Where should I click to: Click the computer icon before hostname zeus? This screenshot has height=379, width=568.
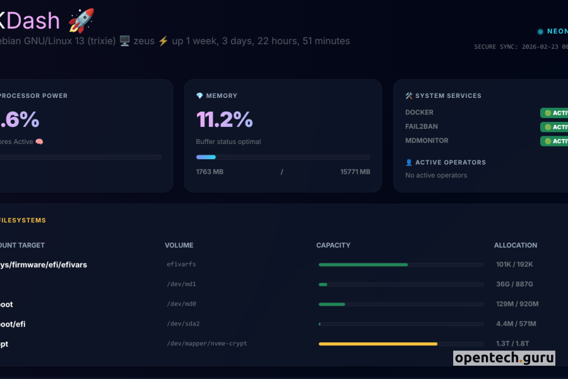point(124,41)
